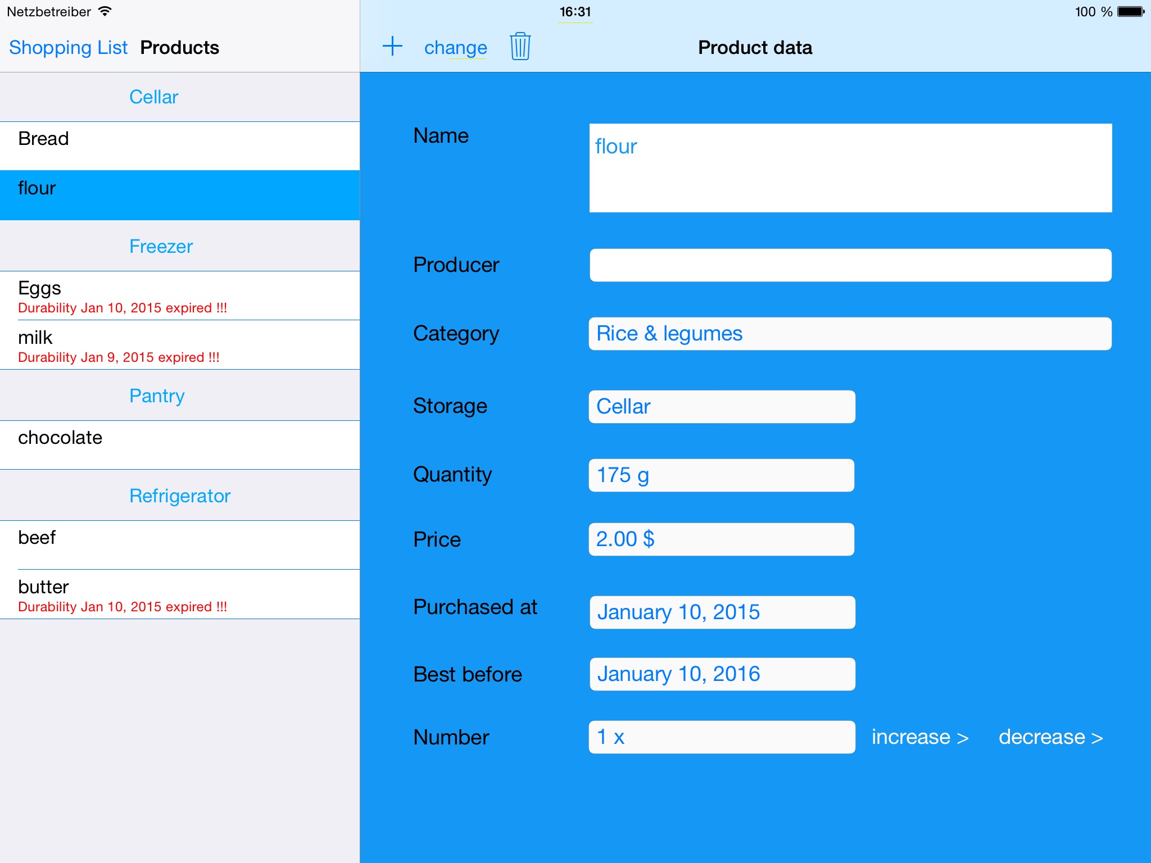This screenshot has width=1151, height=863.
Task: Tap Netzbetreiber carrier label
Action: pyautogui.click(x=49, y=12)
